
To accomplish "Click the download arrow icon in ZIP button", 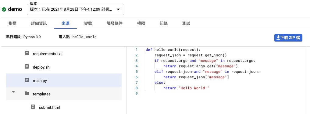I will 278,38.
